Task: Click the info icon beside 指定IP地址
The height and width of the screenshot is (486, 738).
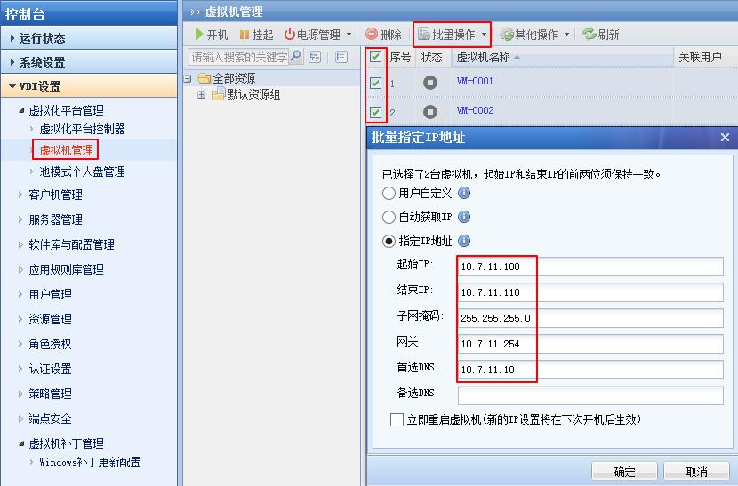Action: (463, 241)
